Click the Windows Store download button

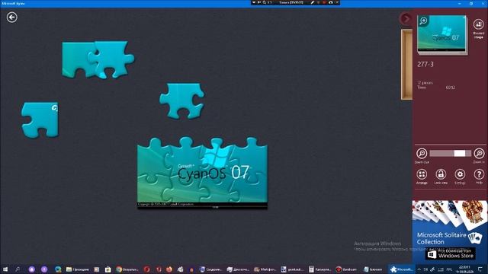[x=450, y=253]
